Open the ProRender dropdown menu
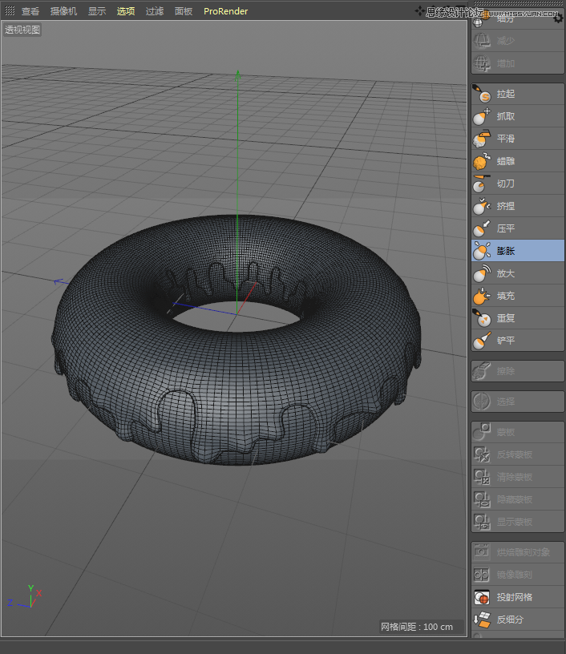Image resolution: width=566 pixels, height=654 pixels. click(225, 11)
